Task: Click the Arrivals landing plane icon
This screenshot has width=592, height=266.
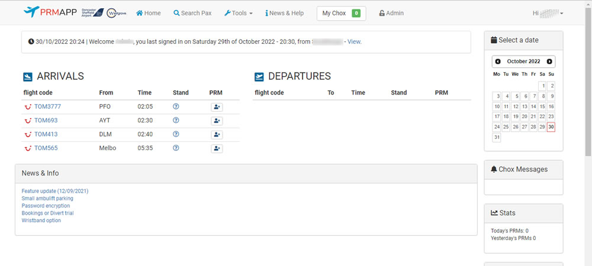Action: (28, 77)
